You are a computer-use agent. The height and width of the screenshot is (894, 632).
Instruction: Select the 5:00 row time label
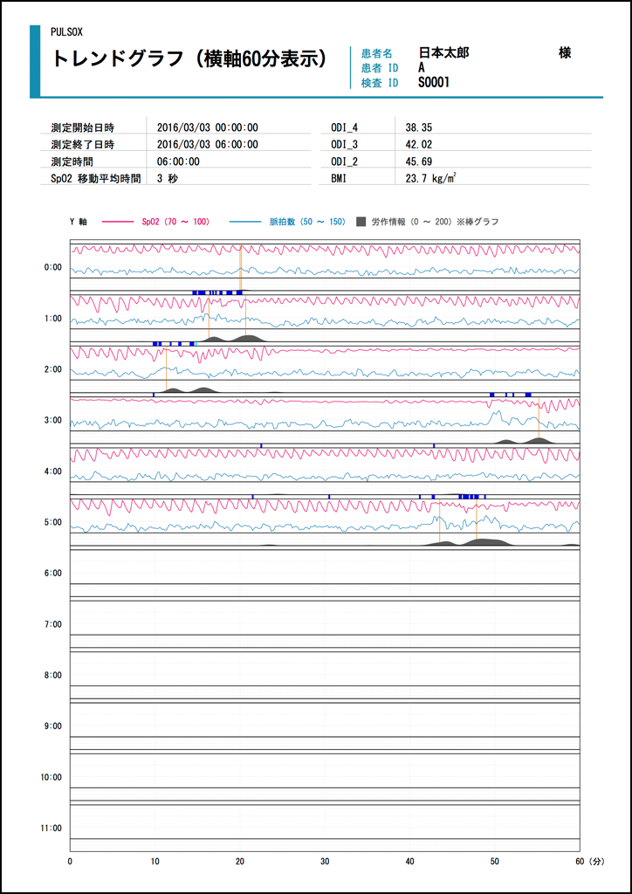click(x=53, y=522)
